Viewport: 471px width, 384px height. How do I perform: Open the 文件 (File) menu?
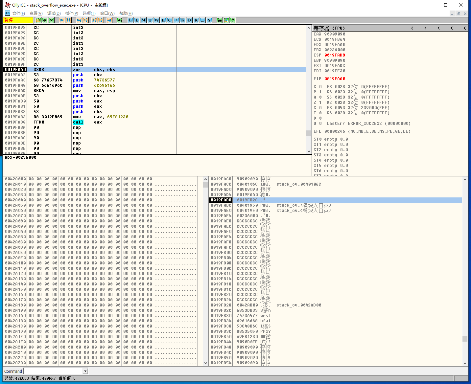point(18,13)
